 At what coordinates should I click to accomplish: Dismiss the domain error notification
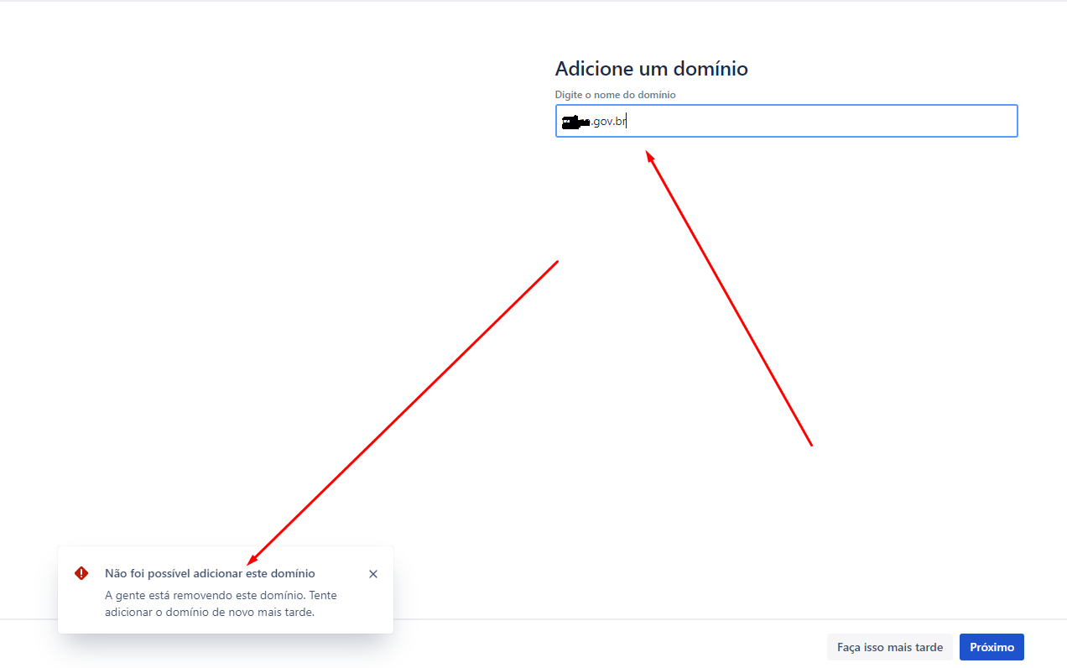(x=373, y=574)
